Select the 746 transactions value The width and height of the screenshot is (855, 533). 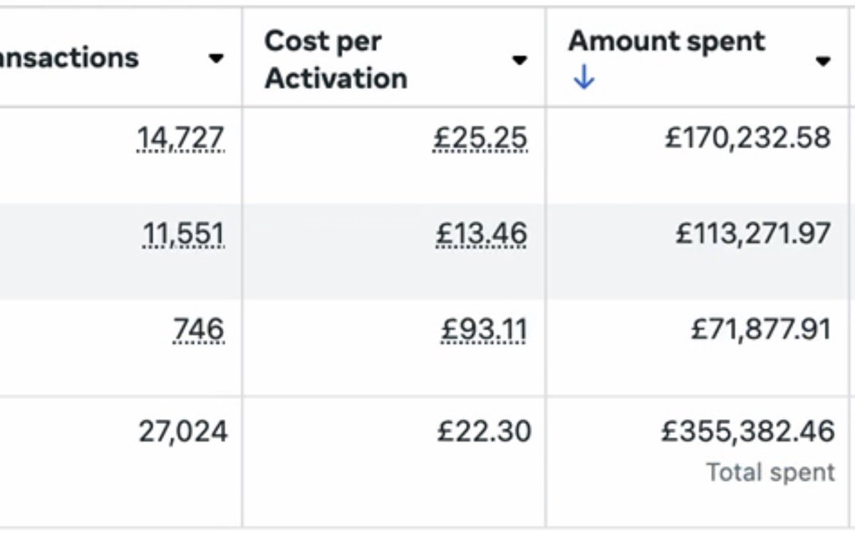tap(198, 329)
